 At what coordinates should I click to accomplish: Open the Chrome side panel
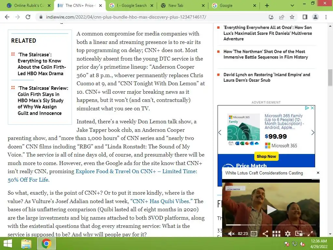click(x=305, y=17)
